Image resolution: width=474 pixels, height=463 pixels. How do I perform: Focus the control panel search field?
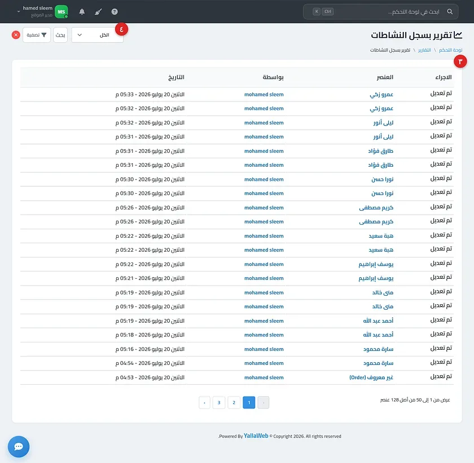[380, 11]
